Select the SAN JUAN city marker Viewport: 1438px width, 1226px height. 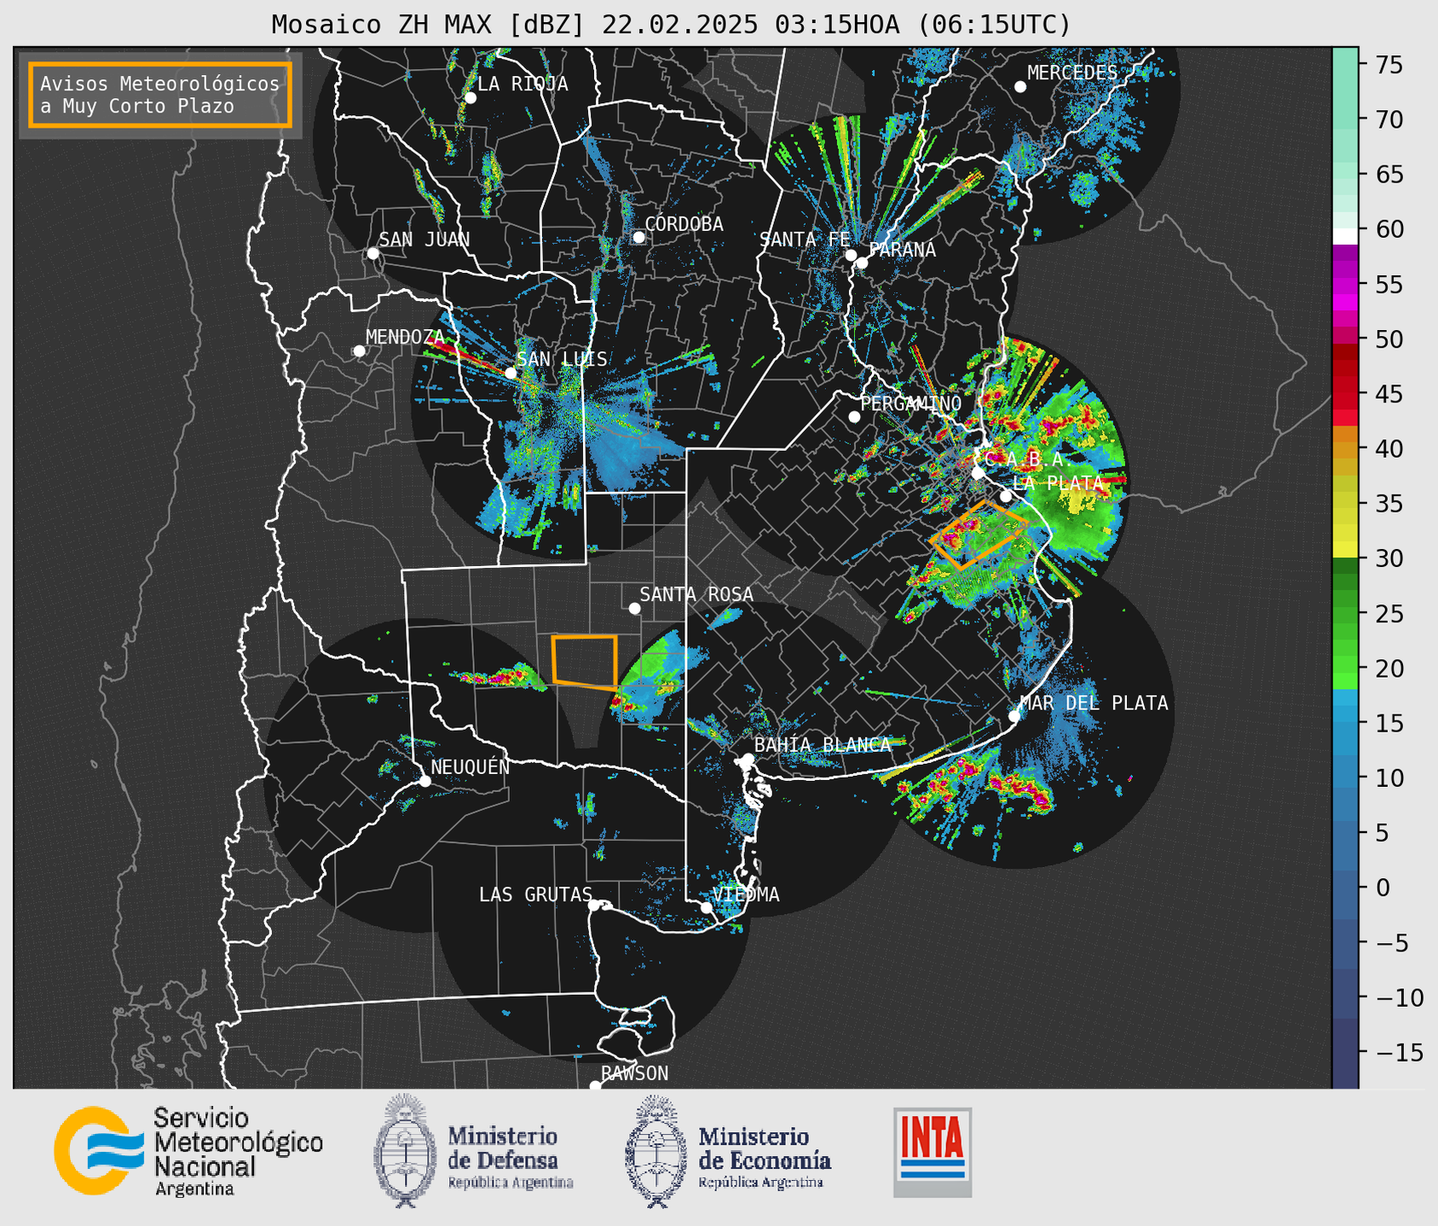pos(372,253)
